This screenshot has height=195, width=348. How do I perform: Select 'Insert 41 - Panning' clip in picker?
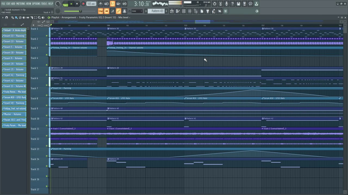pyautogui.click(x=14, y=75)
